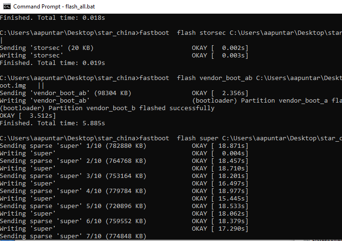Click the 'Finished. Total time: 0.019s' line
The width and height of the screenshot is (342, 241).
[52, 63]
